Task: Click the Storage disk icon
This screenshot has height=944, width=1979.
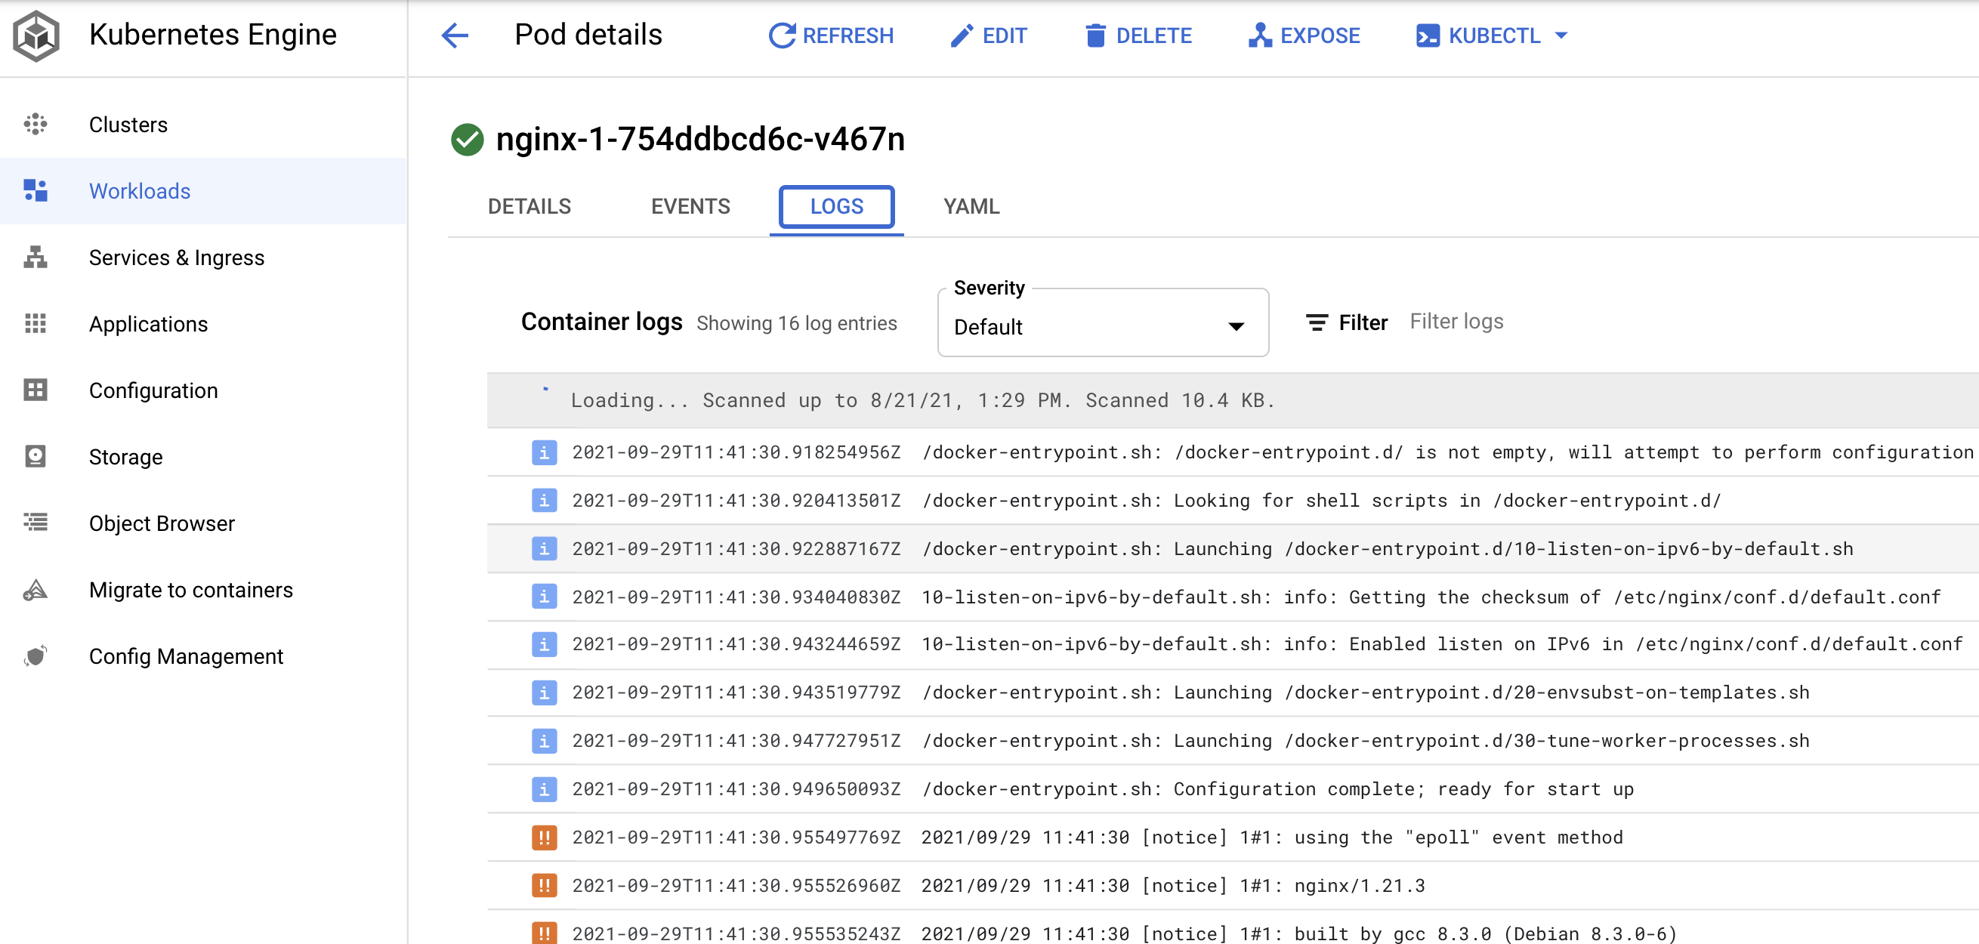Action: pyautogui.click(x=36, y=456)
